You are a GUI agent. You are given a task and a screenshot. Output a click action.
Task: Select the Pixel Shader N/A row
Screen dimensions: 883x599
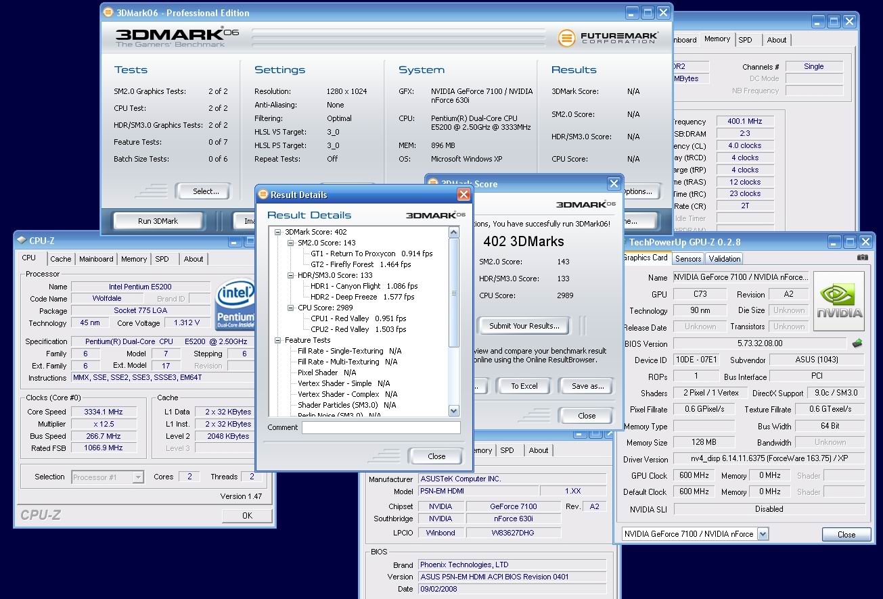pos(327,373)
